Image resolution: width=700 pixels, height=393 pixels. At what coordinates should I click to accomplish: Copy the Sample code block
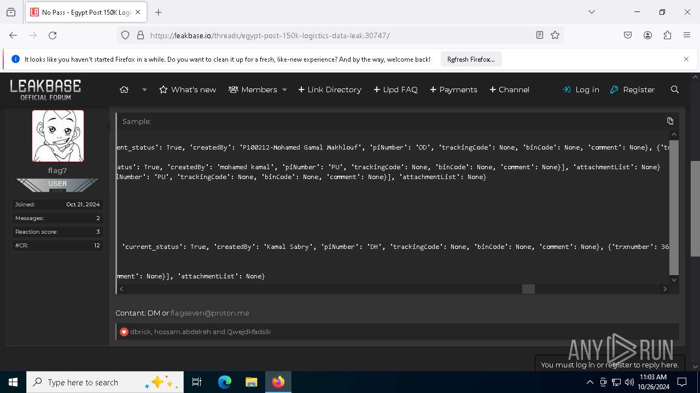(670, 121)
